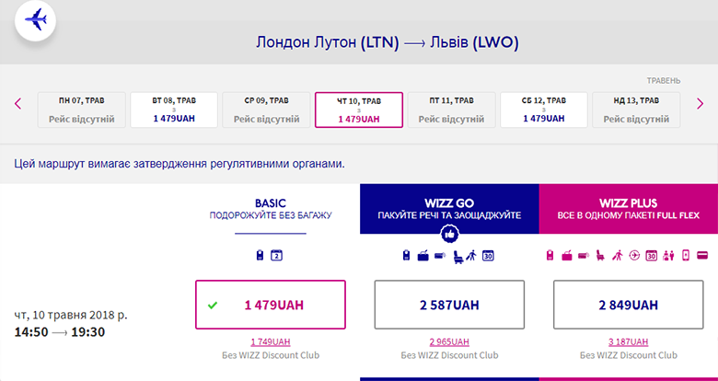Switch to the Tuesday 08 May date tab

pos(174,110)
